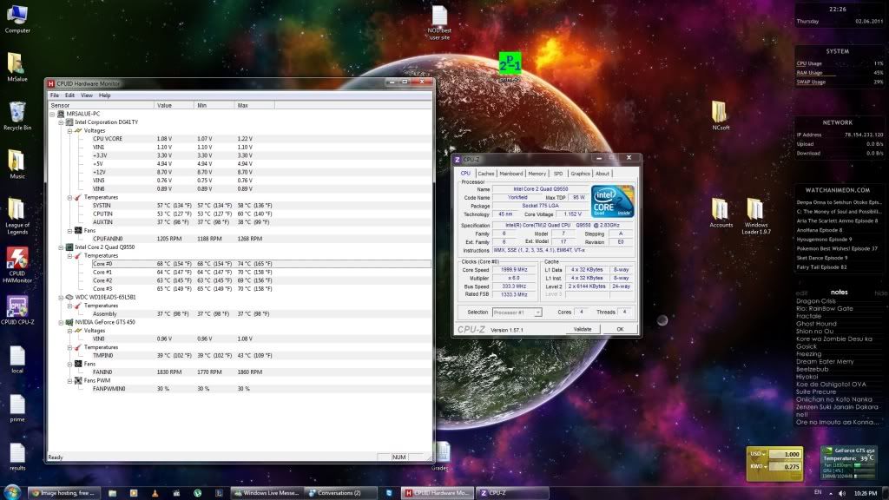This screenshot has height=500, width=889.
Task: Select the TMPIN0 GPU temperature row
Action: (260, 355)
